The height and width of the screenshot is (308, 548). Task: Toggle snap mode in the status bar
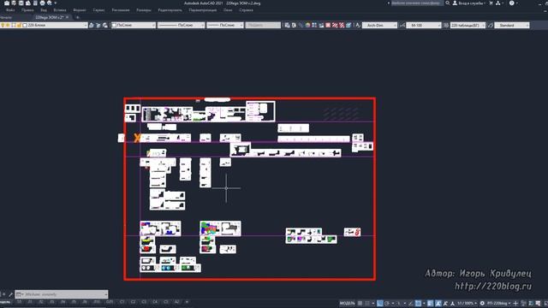tap(367, 303)
